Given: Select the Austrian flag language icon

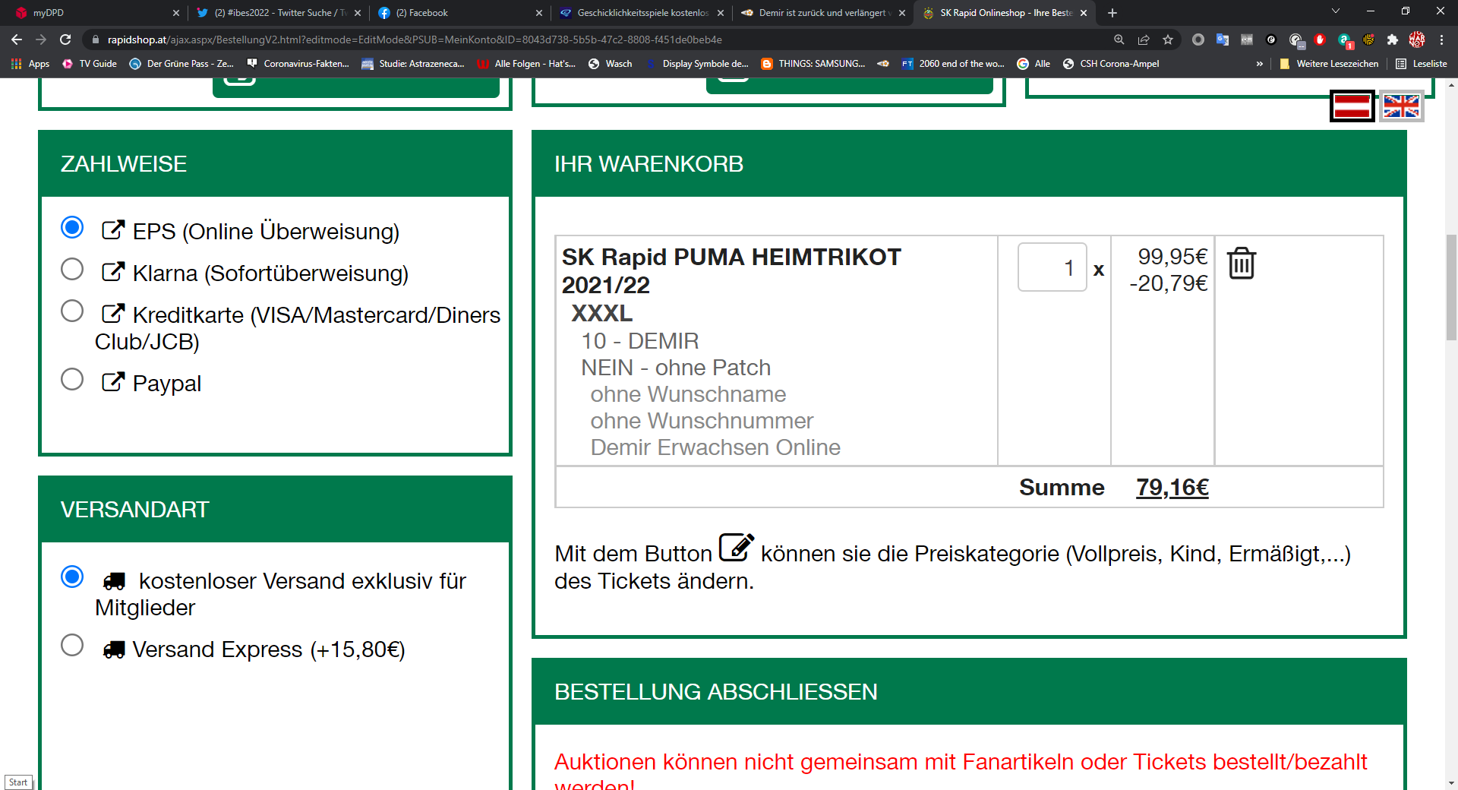Looking at the screenshot, I should tap(1352, 106).
